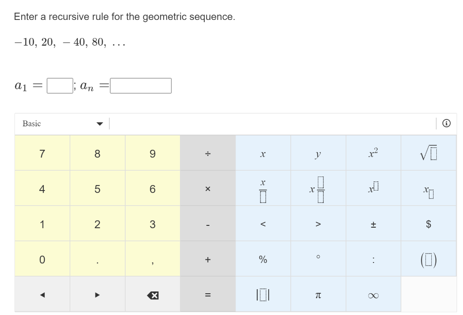Screen dimensions: 463x315
Task: Select the parentheses template key
Action: 428,259
